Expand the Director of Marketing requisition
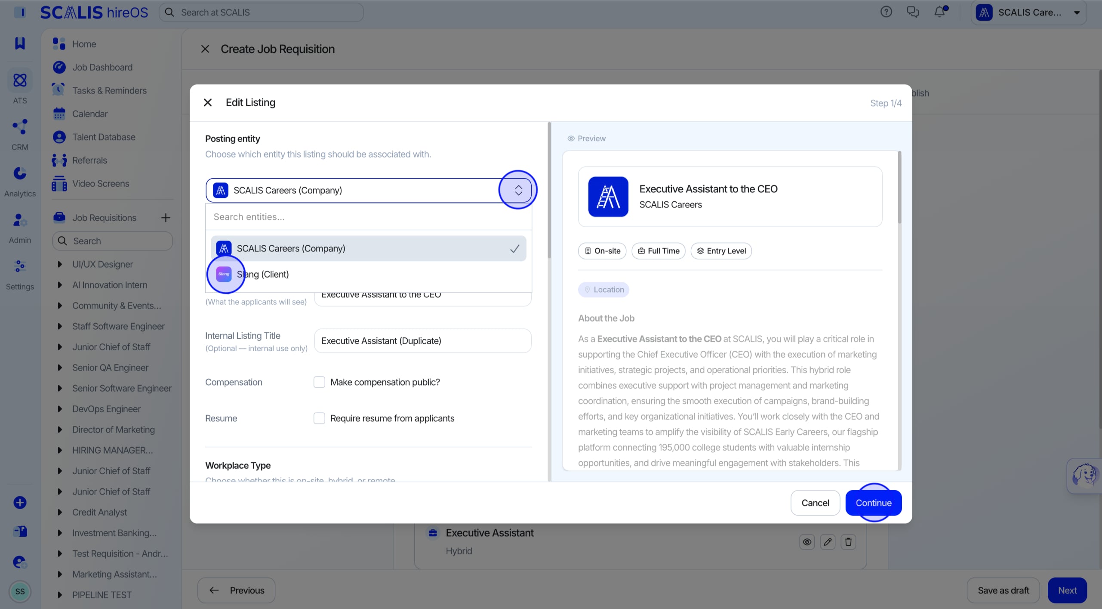 pos(60,430)
